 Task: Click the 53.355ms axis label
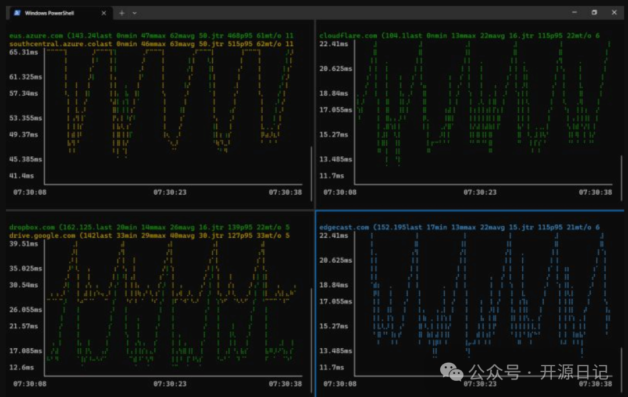click(26, 118)
